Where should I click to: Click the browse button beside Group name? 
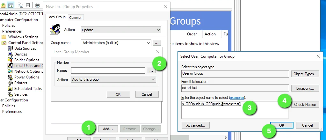coord(157,43)
